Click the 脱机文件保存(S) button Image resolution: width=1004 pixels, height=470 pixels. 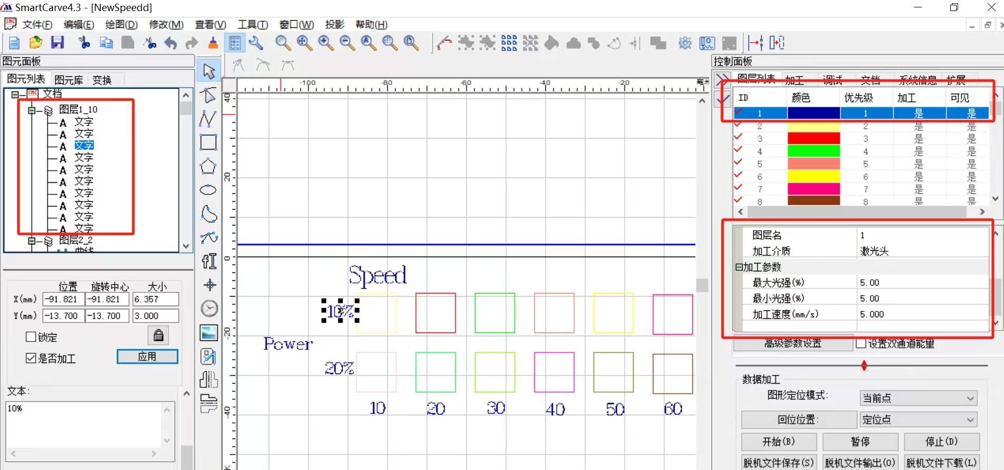tap(779, 463)
